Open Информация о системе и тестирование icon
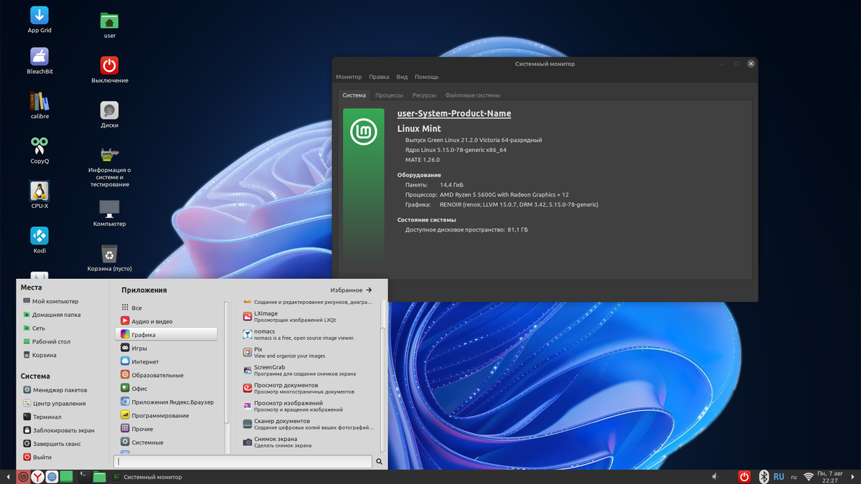Image resolution: width=861 pixels, height=484 pixels. (110, 166)
